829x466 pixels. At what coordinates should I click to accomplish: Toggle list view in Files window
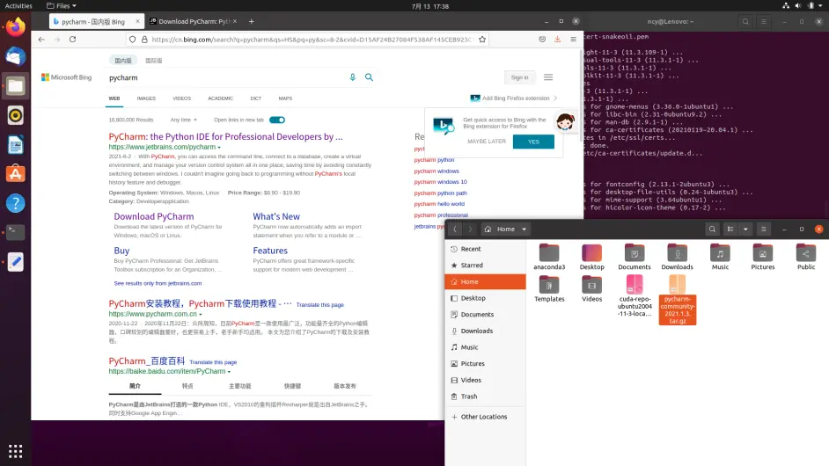(730, 229)
